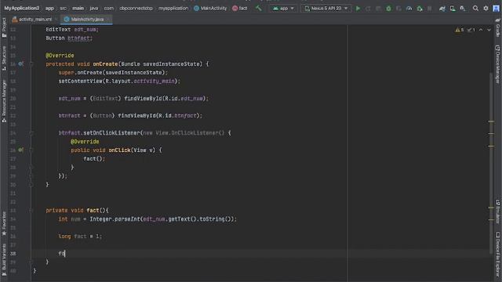Screen dimensions: 502x282
Task: Click the myapplication breadcrumb
Action: (x=173, y=9)
